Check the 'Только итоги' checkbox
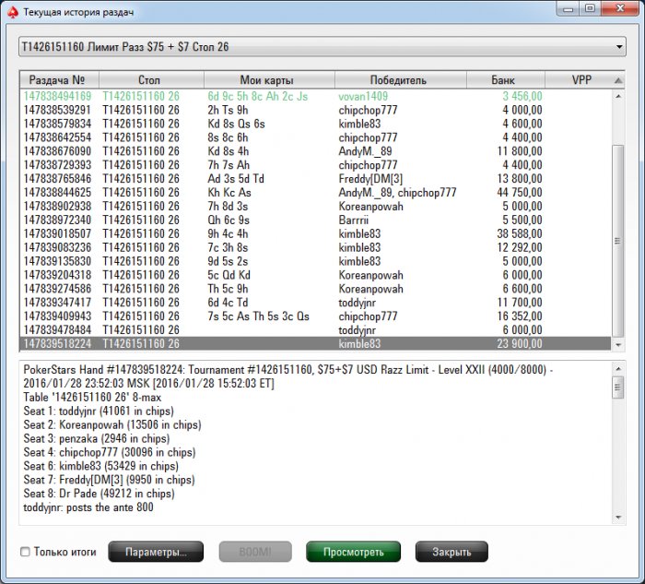This screenshot has width=645, height=584. point(25,552)
